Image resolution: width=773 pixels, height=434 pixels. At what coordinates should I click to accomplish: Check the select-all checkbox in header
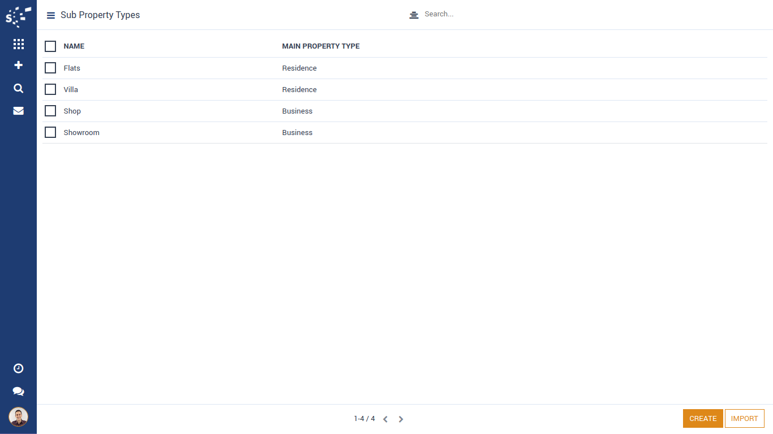(50, 46)
